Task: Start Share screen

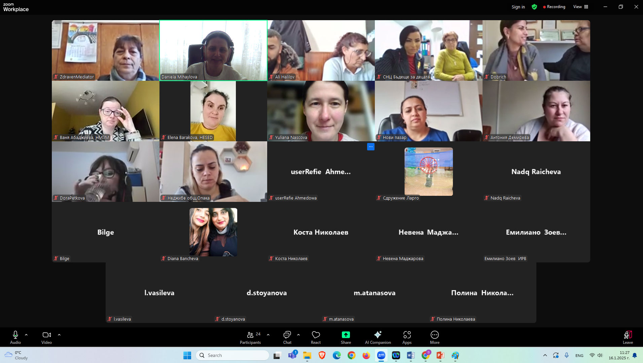Action: pyautogui.click(x=346, y=337)
